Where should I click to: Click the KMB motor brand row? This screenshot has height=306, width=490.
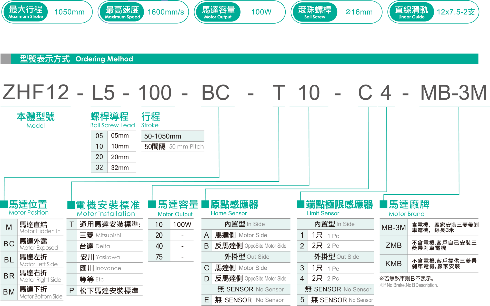click(x=429, y=263)
